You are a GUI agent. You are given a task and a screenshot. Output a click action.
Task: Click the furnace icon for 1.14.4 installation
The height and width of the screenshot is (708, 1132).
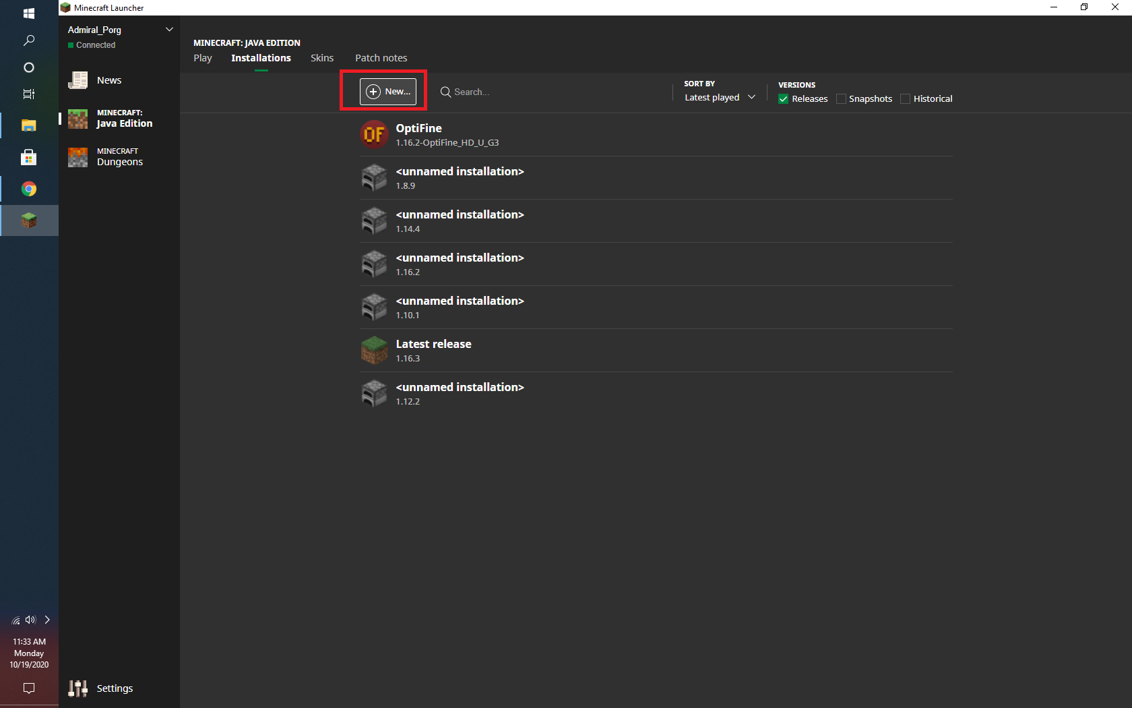coord(374,220)
